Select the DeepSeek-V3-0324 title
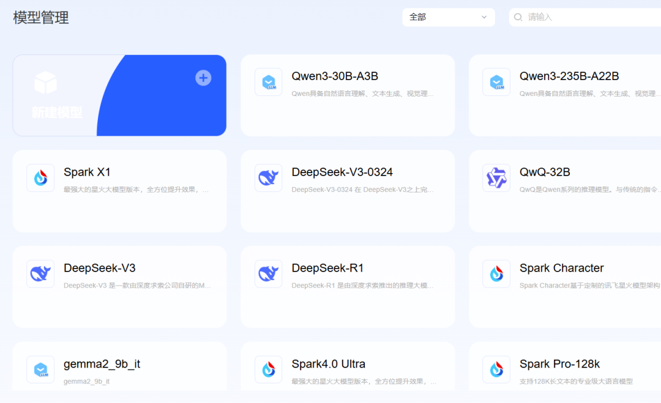This screenshot has height=403, width=661. [x=342, y=172]
